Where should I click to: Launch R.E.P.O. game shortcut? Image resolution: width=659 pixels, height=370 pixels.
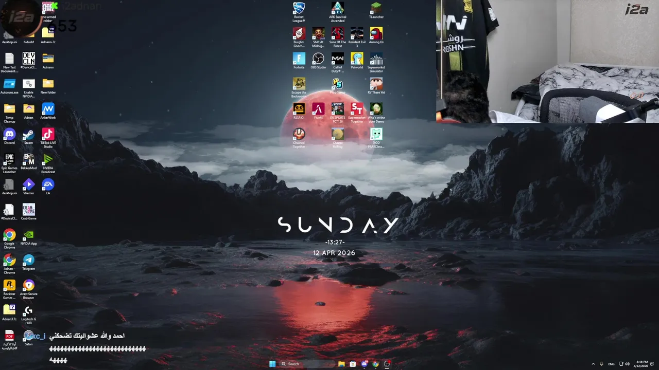pyautogui.click(x=299, y=111)
